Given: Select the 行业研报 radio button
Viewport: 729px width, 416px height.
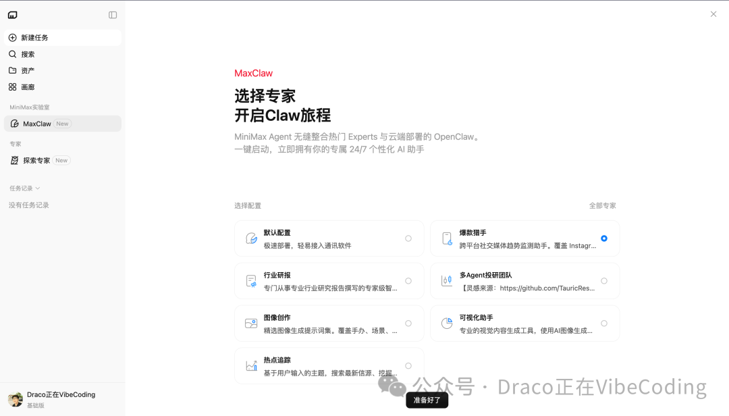Looking at the screenshot, I should 408,280.
